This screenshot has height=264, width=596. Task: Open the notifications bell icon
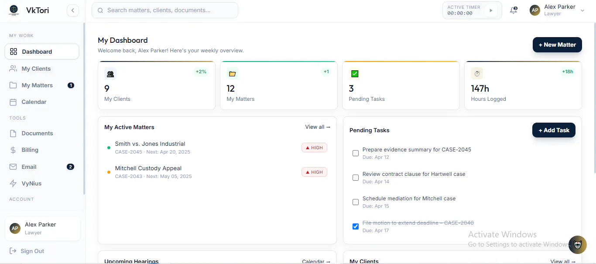pos(514,10)
